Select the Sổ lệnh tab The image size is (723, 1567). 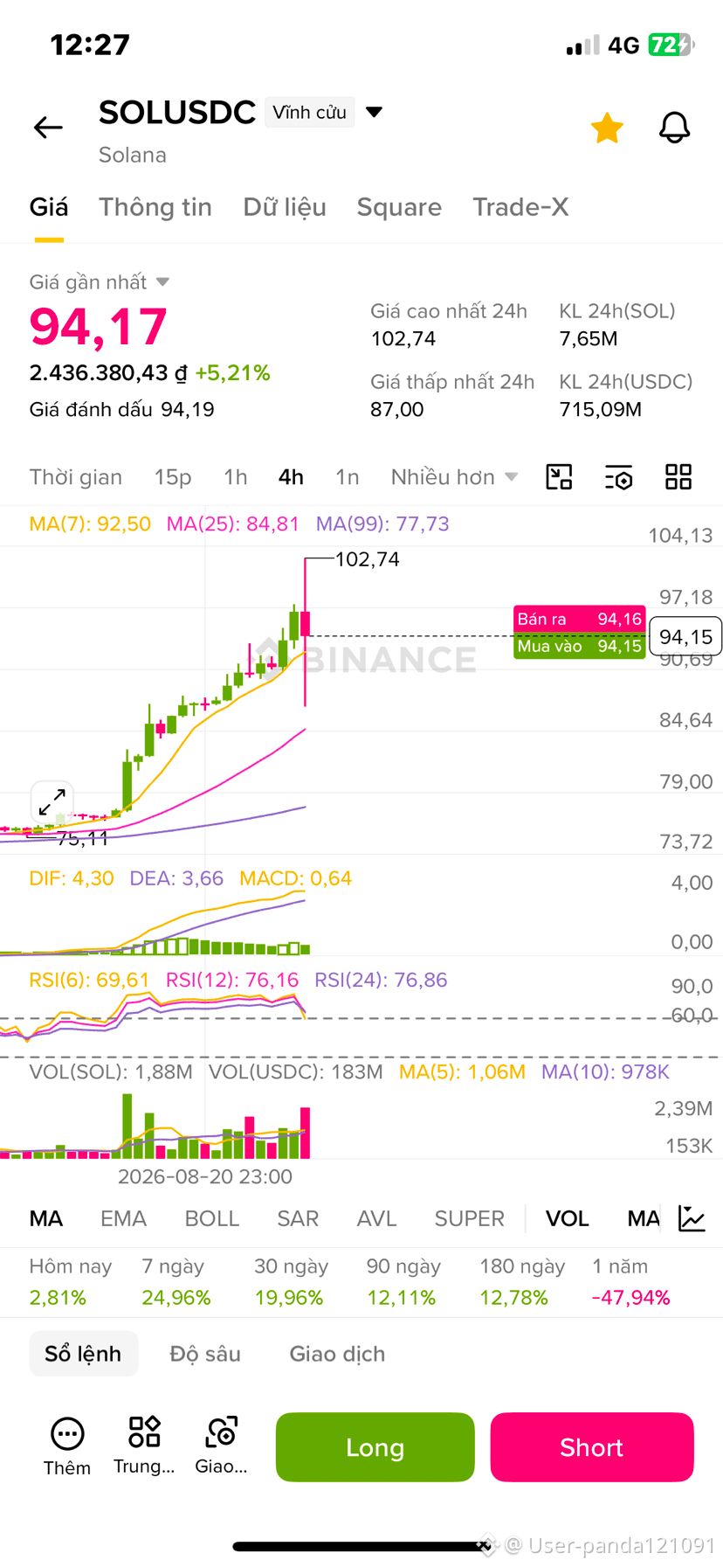(84, 1354)
